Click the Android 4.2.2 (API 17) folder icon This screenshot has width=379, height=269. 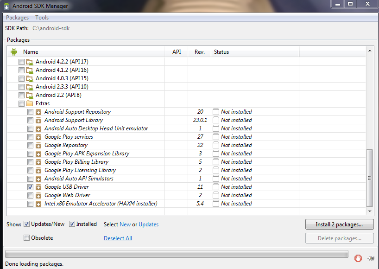30,62
